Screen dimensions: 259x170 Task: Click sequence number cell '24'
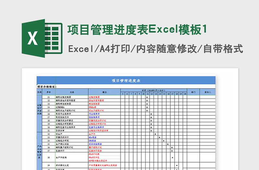click(49, 107)
